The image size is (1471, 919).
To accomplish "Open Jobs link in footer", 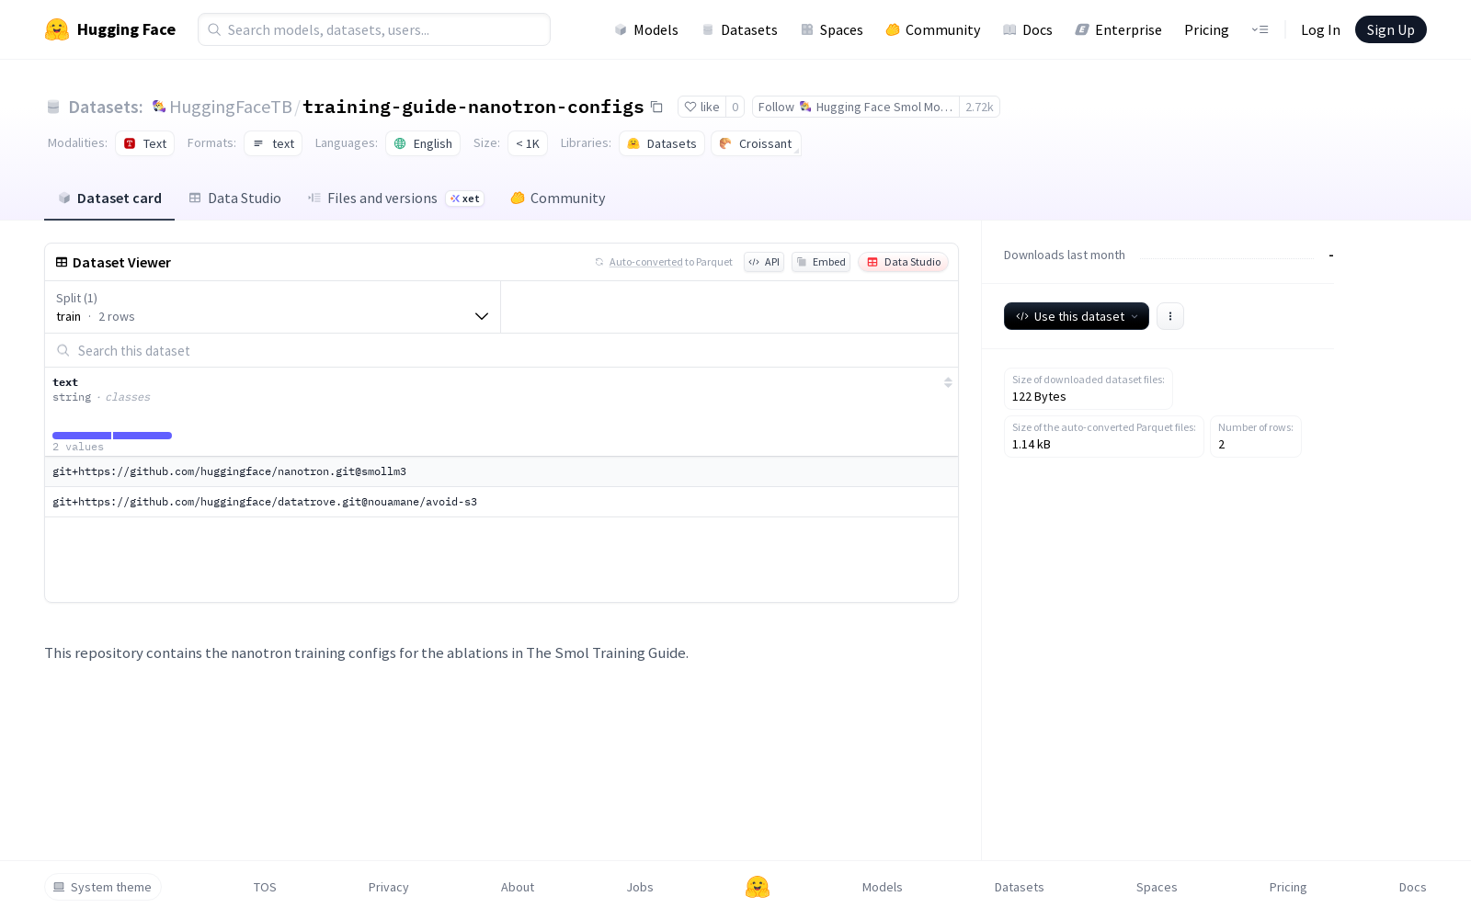I will click(x=640, y=887).
